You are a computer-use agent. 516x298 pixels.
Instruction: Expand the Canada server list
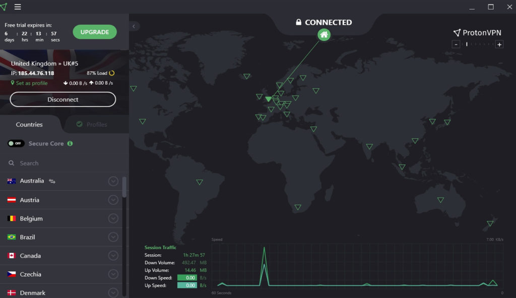[x=113, y=256]
